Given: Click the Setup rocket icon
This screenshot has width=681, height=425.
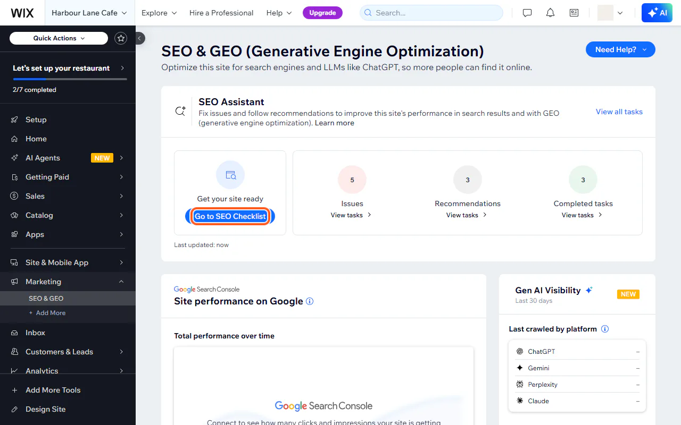Looking at the screenshot, I should pos(14,120).
